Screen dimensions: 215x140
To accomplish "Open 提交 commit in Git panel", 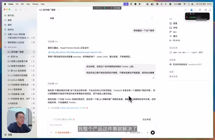I will (x=173, y=36).
